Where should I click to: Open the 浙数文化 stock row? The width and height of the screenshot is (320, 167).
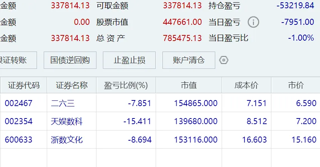(67, 140)
